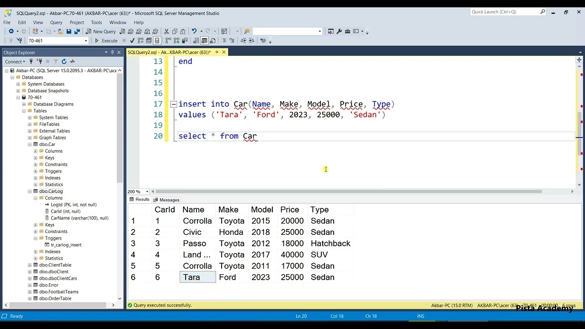Click Increase Indent icon
This screenshot has width=585, height=329.
pyautogui.click(x=252, y=41)
